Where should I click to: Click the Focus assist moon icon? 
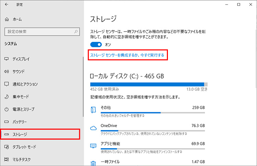click(7, 97)
